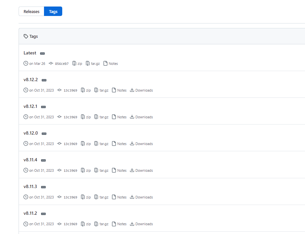This screenshot has width=305, height=234.
Task: Download tar.gz for v8.11.4
Action: (x=104, y=170)
